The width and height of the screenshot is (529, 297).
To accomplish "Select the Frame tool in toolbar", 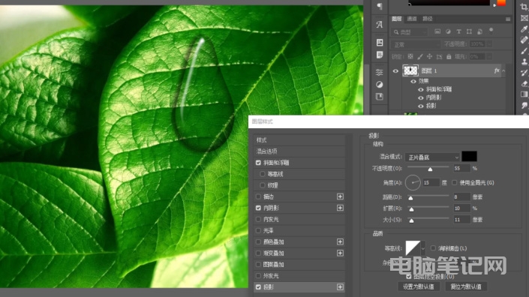I will click(524, 18).
